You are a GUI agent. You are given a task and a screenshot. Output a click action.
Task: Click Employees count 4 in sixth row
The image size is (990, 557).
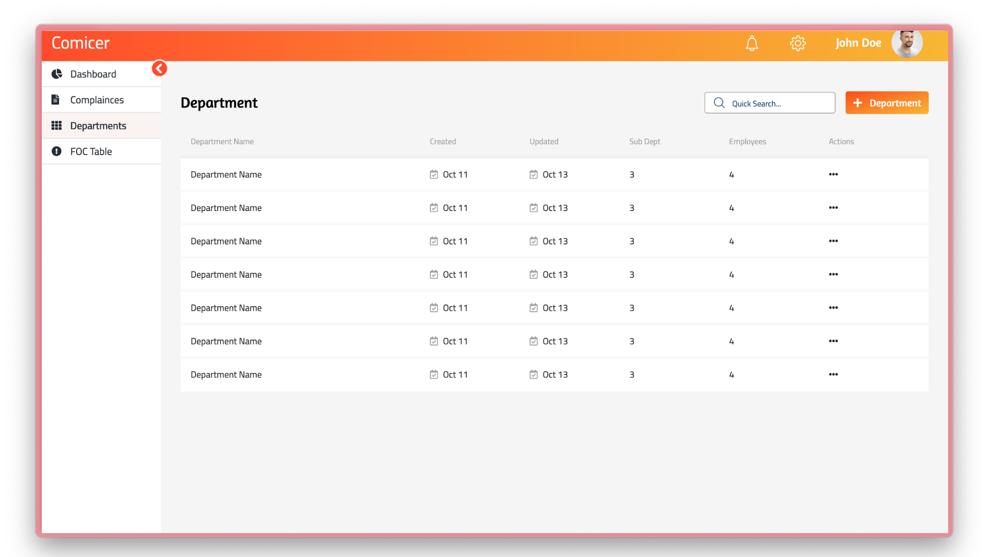[731, 341]
